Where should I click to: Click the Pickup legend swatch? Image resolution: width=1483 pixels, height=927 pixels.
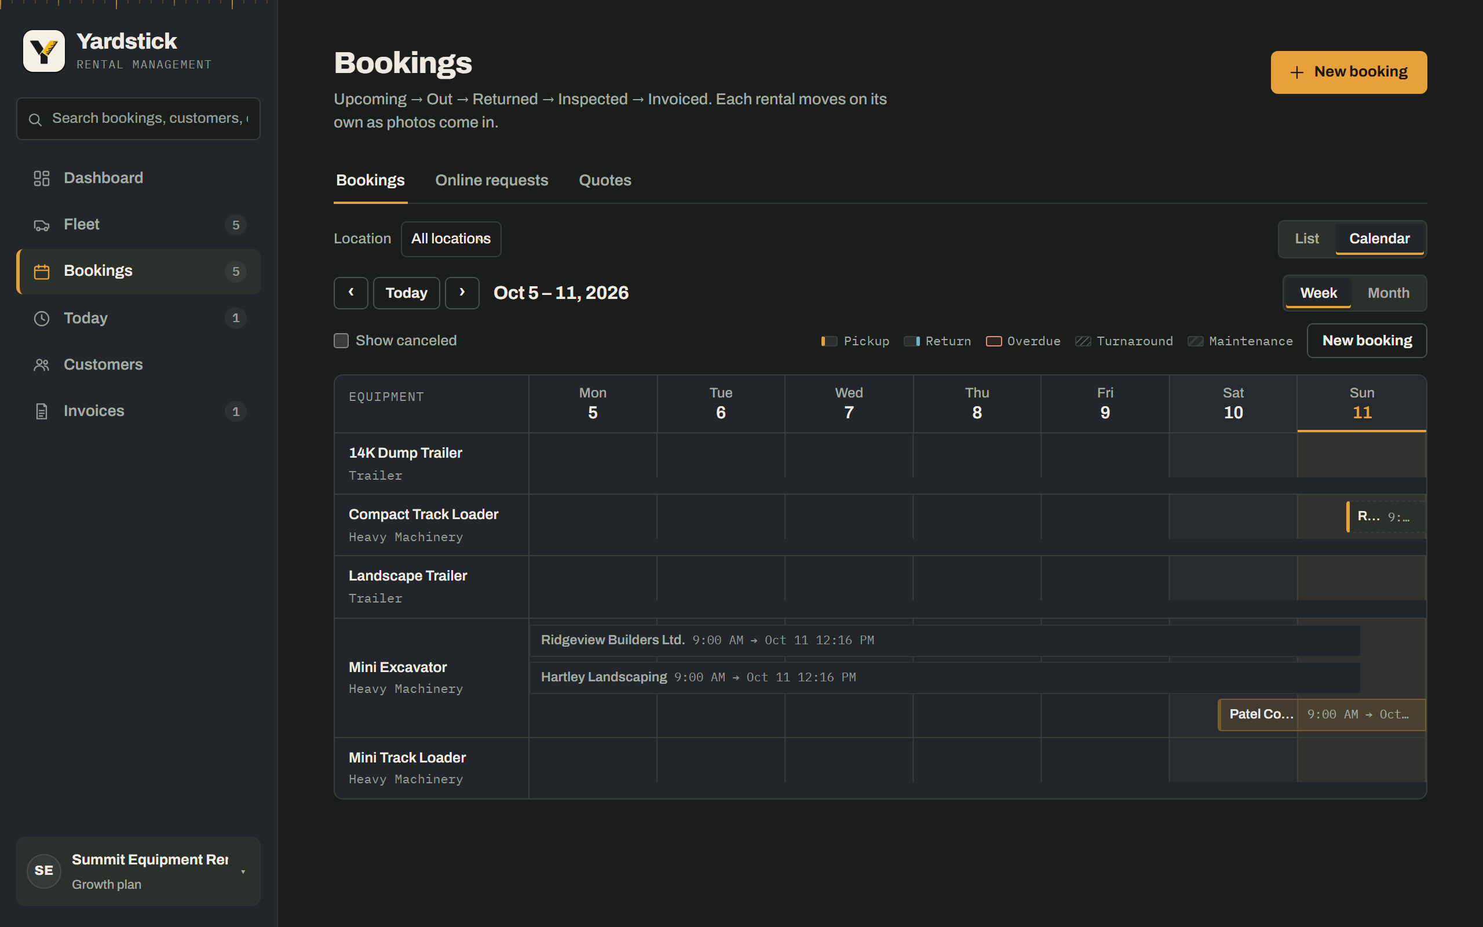click(829, 341)
